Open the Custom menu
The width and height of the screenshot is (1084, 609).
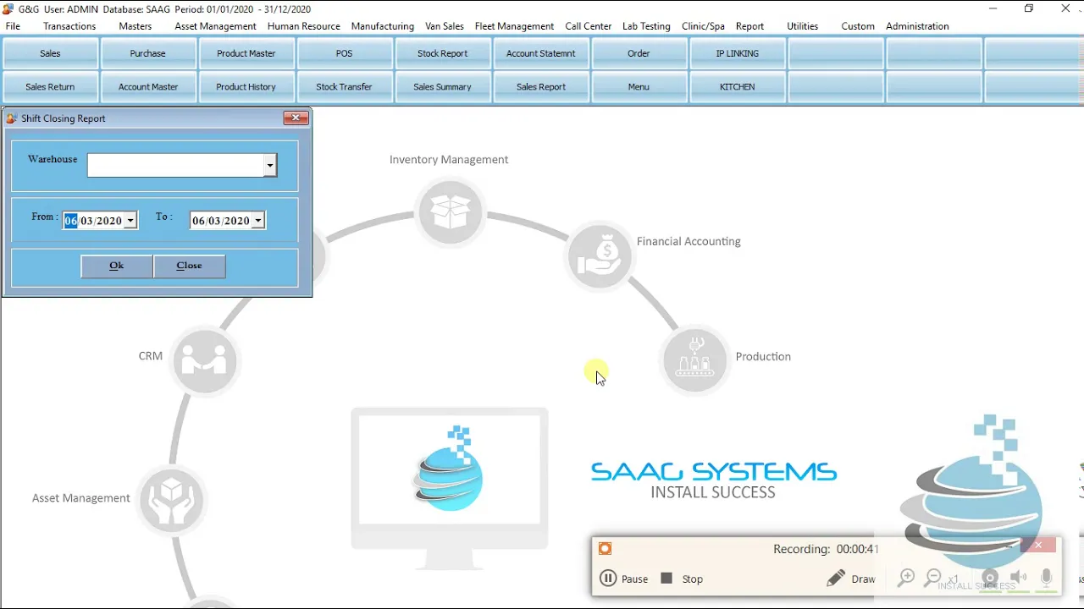click(858, 26)
